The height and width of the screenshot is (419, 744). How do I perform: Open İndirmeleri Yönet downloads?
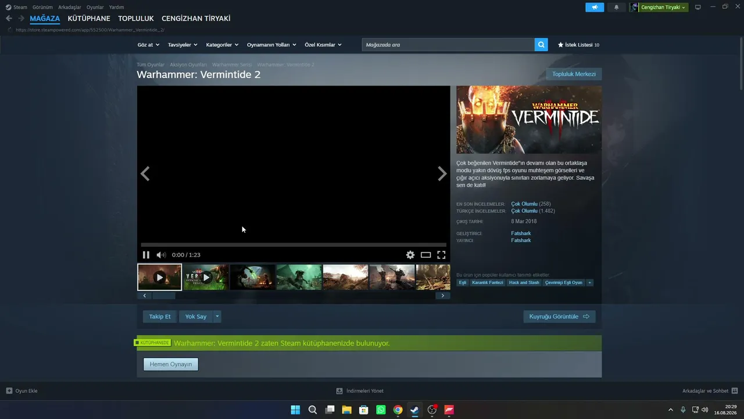(x=360, y=391)
